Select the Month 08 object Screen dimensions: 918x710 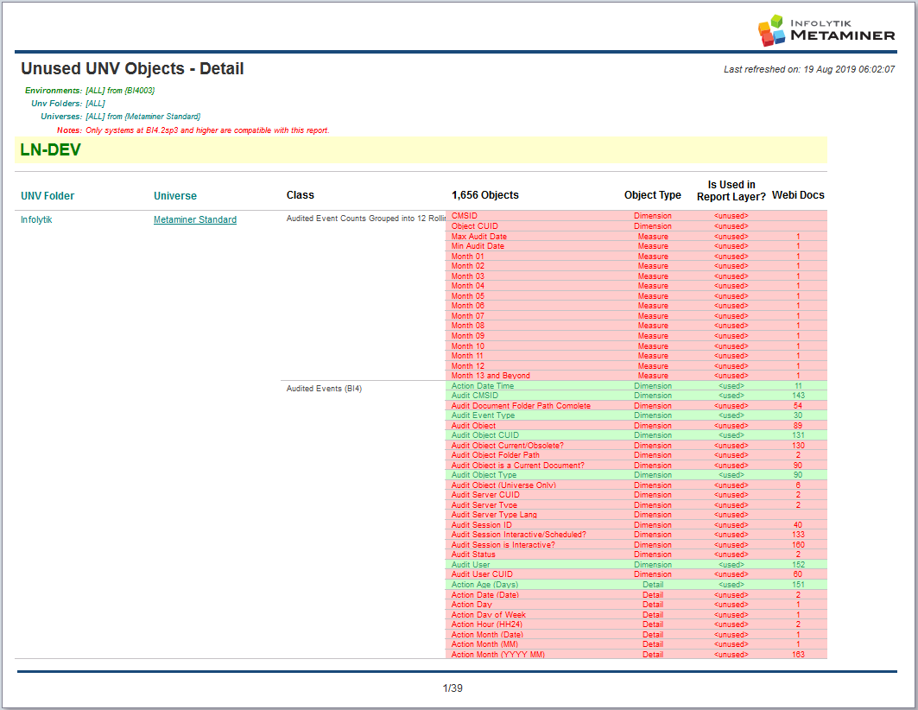coord(468,326)
